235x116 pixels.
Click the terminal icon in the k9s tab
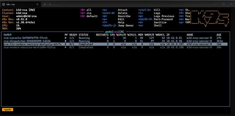point(4,4)
